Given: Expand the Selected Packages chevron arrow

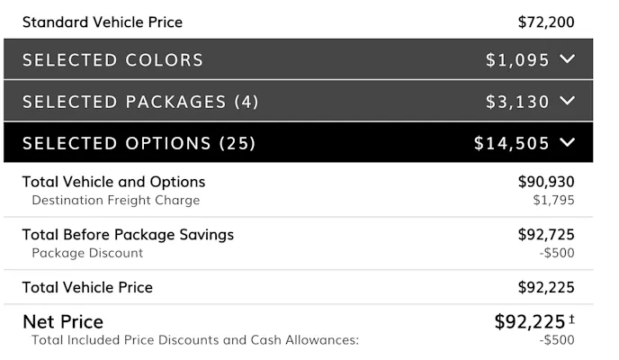Looking at the screenshot, I should tap(567, 102).
